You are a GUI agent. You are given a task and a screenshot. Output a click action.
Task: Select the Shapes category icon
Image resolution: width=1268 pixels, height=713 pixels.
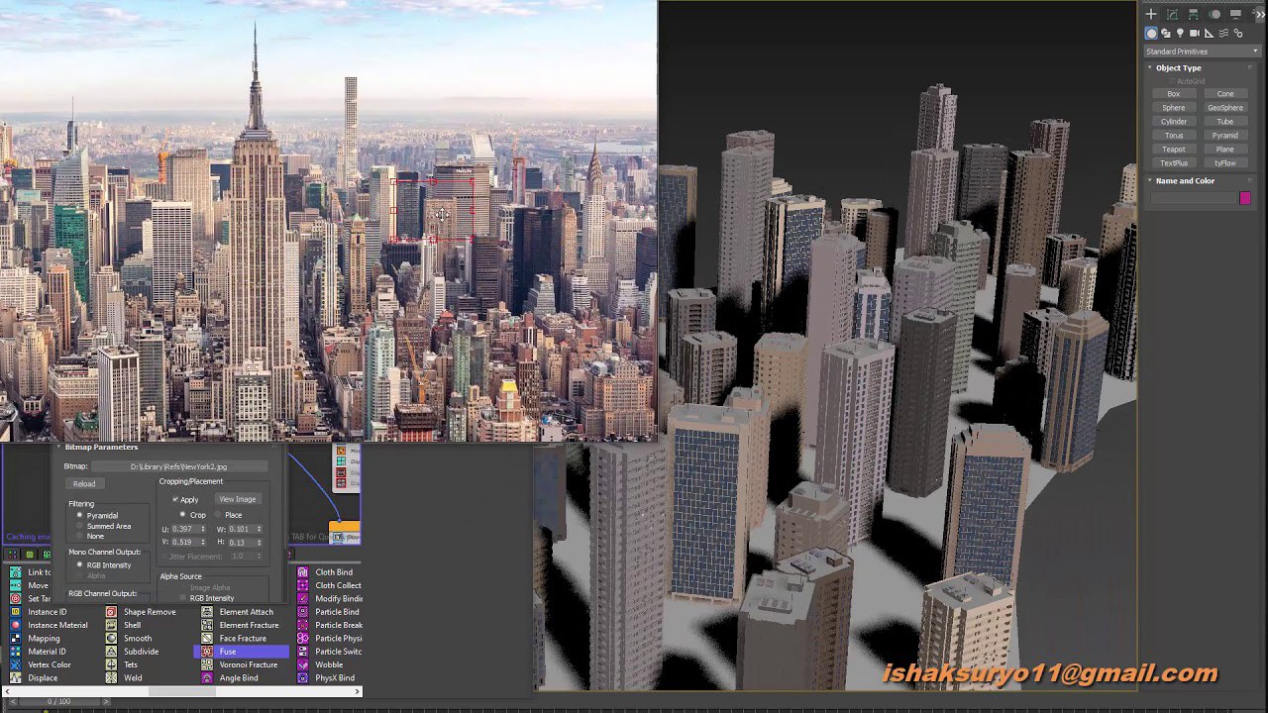tap(1166, 33)
